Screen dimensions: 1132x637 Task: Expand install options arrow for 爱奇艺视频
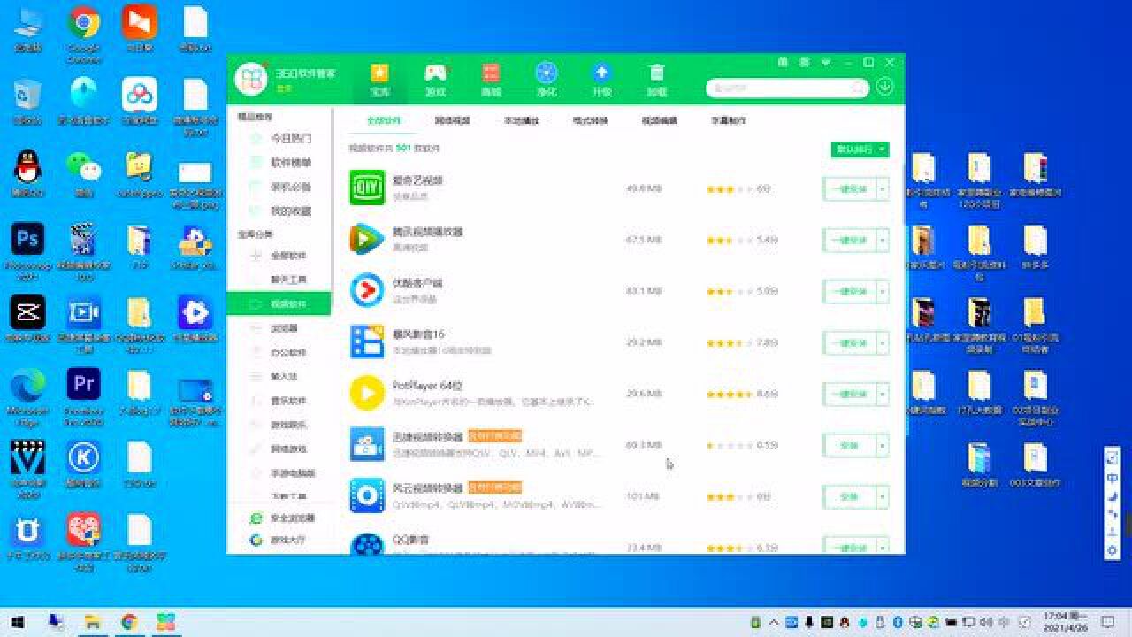click(x=883, y=189)
